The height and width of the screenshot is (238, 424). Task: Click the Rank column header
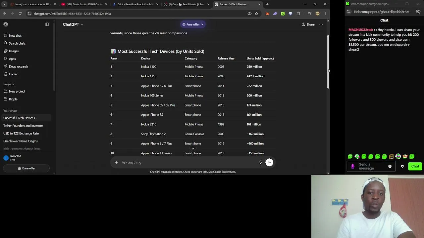tap(114, 59)
